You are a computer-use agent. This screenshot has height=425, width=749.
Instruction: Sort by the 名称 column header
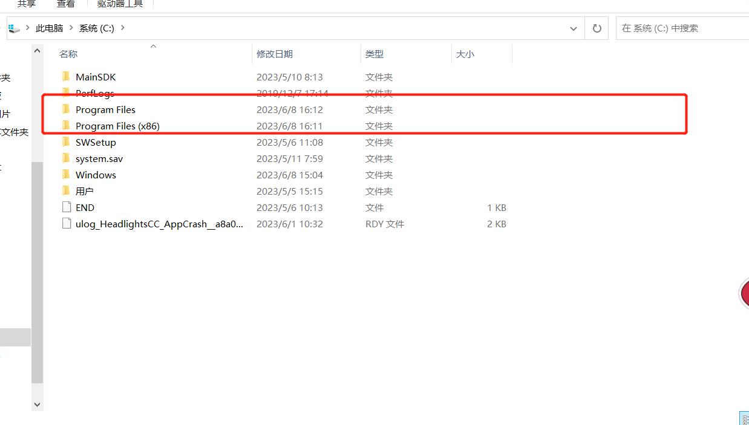(68, 54)
